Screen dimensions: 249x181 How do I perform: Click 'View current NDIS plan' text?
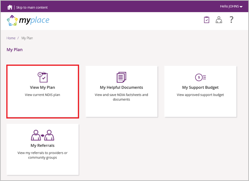pos(43,95)
